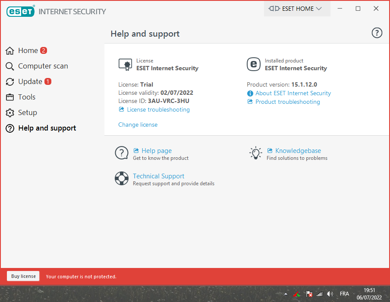Click the red 2 badge next to Home
The image size is (390, 302).
(x=44, y=50)
